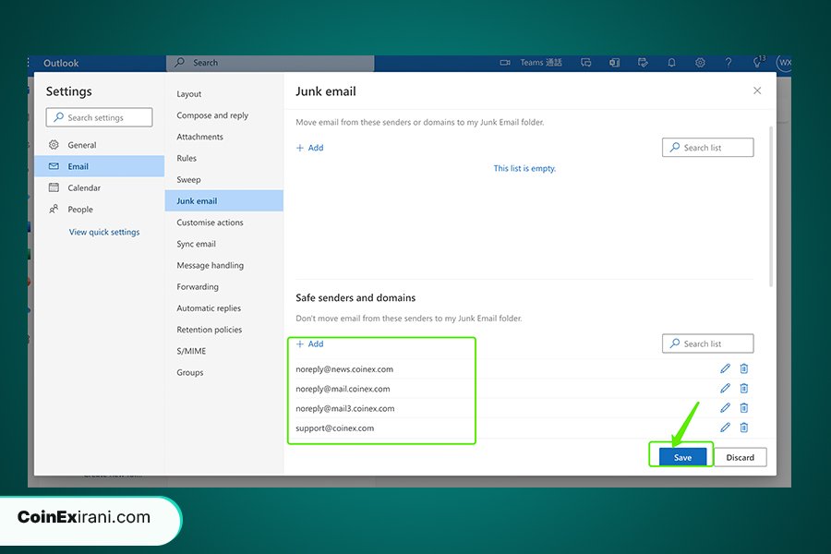The height and width of the screenshot is (554, 831).
Task: Select Junk email in the settings list
Action: (223, 201)
